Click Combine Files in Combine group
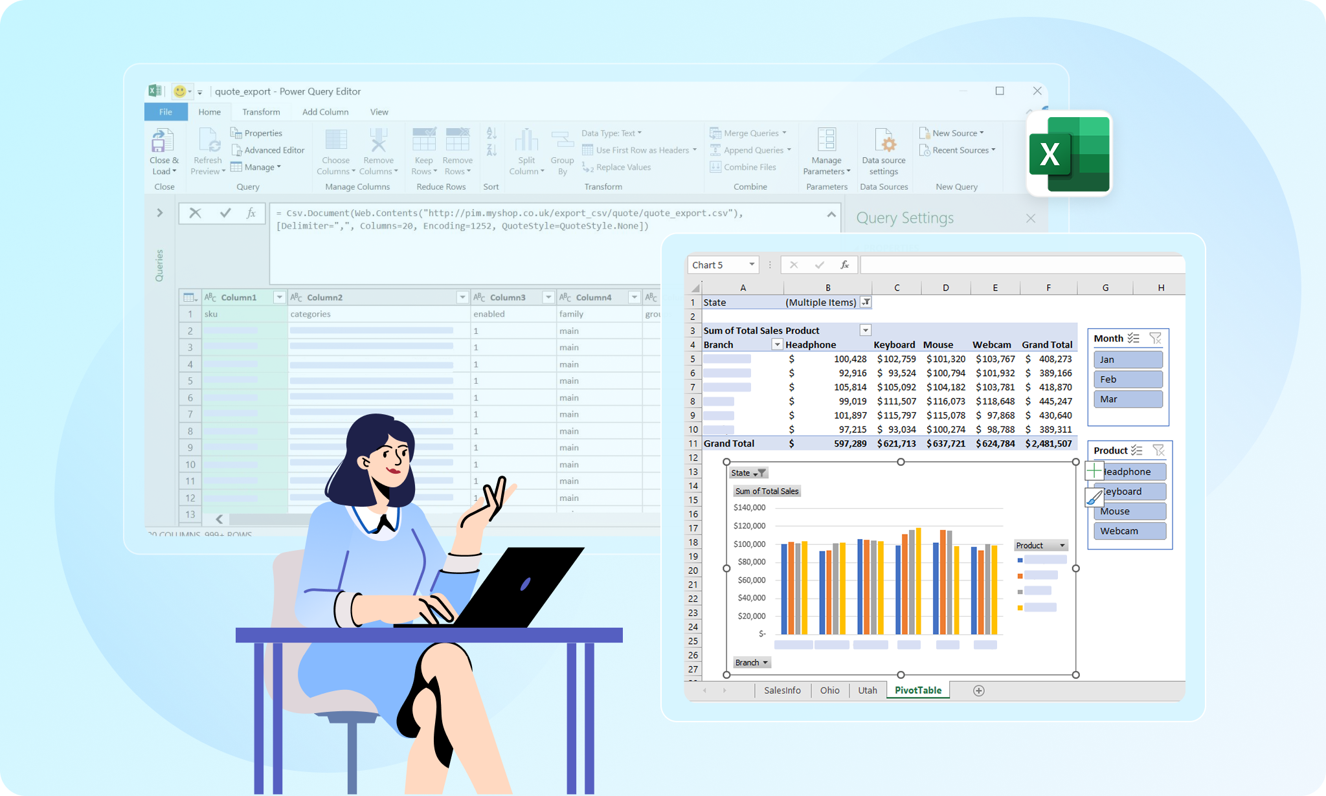1326x796 pixels. point(743,167)
